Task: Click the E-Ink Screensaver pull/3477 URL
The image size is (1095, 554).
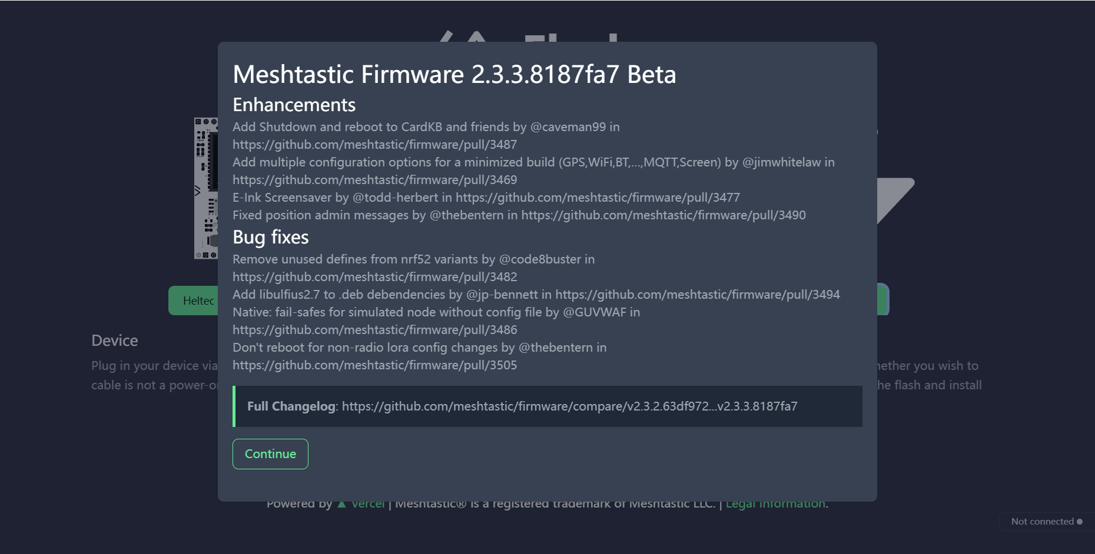Action: click(598, 198)
